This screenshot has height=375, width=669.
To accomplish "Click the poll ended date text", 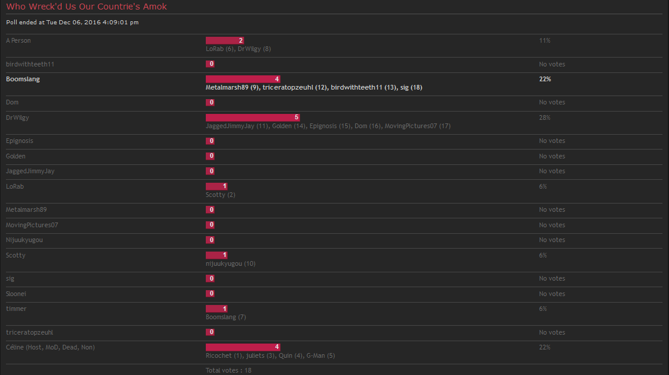I will click(x=72, y=22).
